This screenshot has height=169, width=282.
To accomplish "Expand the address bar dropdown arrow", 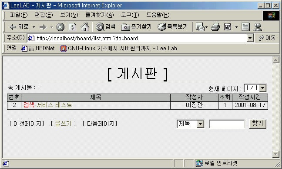I will [250, 38].
